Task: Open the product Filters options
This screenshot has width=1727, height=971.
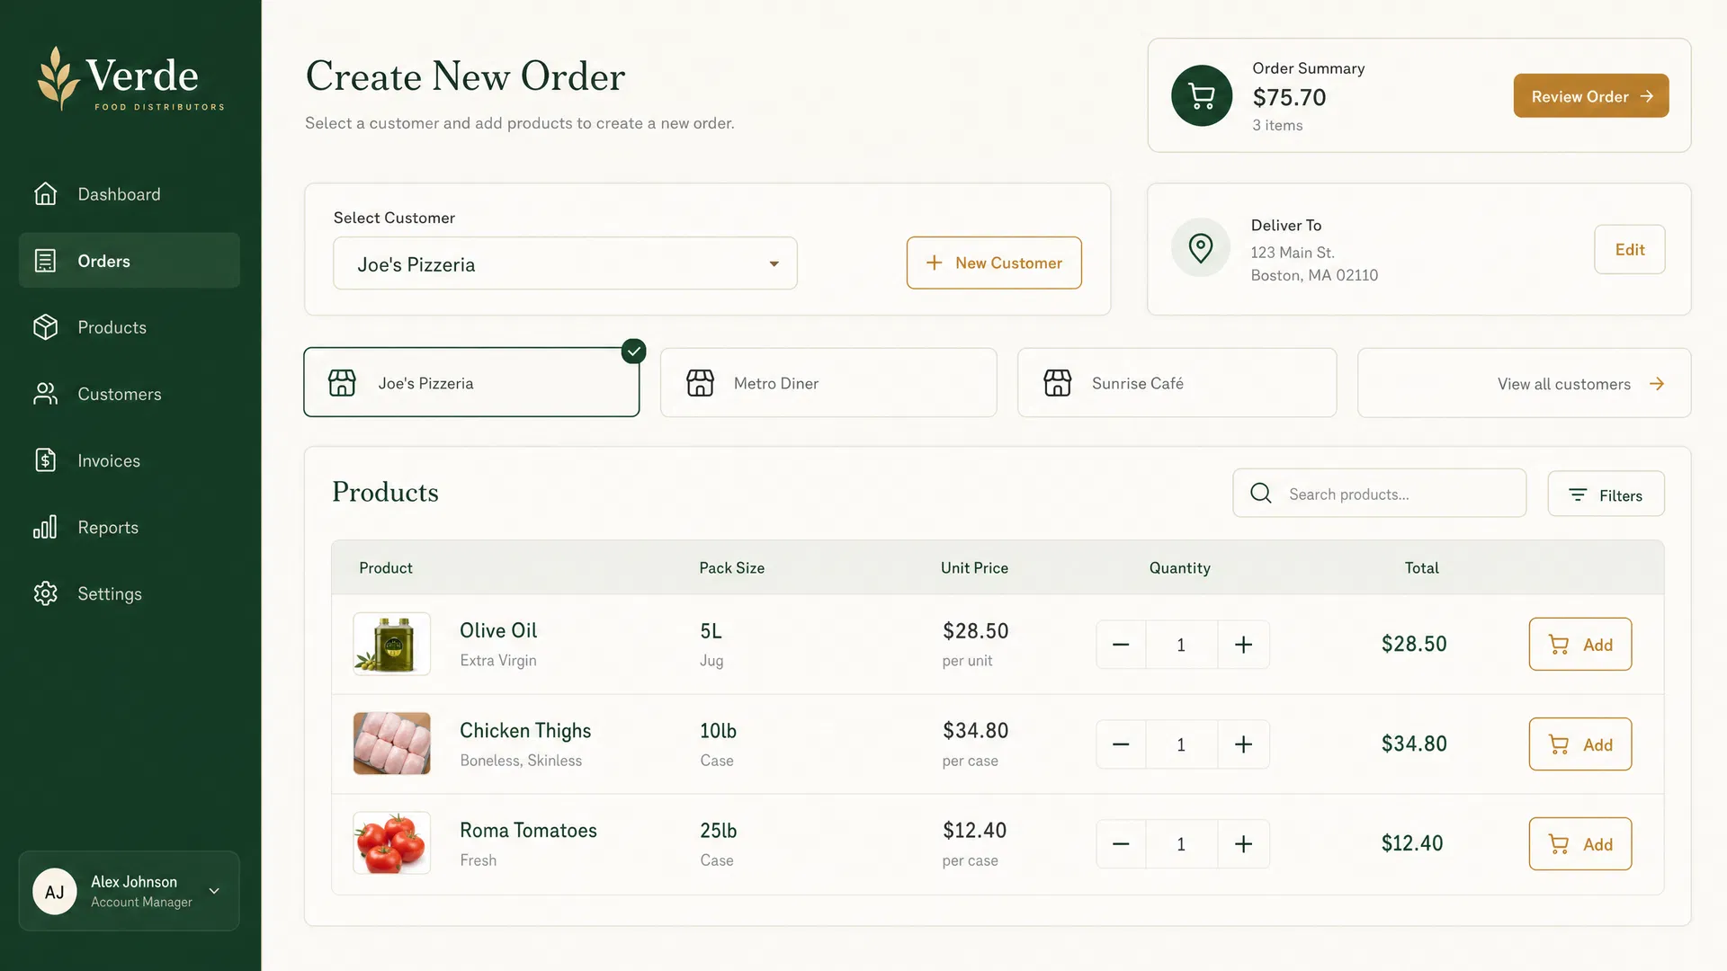Action: [x=1606, y=494]
